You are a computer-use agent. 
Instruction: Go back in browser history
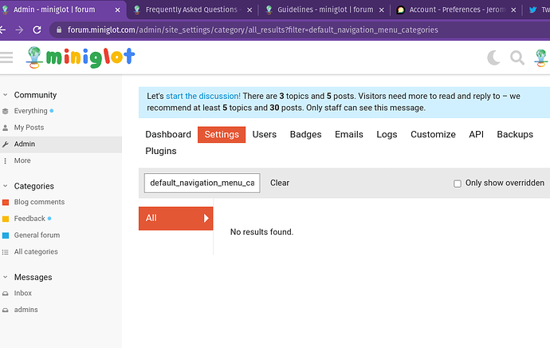3,30
